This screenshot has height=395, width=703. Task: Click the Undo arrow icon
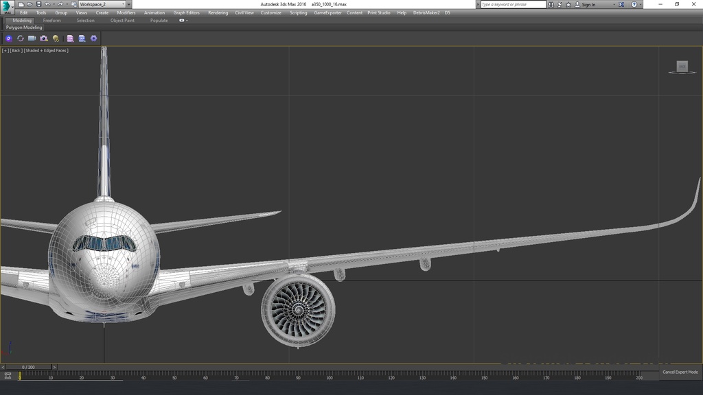47,4
